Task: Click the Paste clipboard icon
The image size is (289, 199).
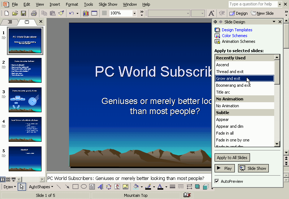Action: [x=52, y=13]
